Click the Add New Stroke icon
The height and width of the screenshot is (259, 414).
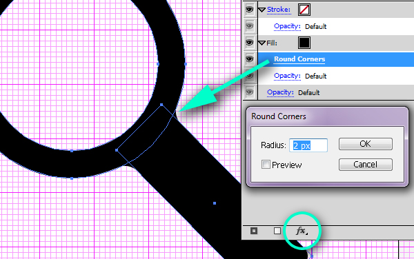254,231
